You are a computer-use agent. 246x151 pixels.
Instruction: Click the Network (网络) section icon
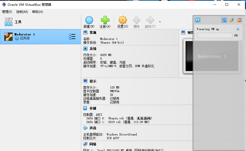[85, 144]
